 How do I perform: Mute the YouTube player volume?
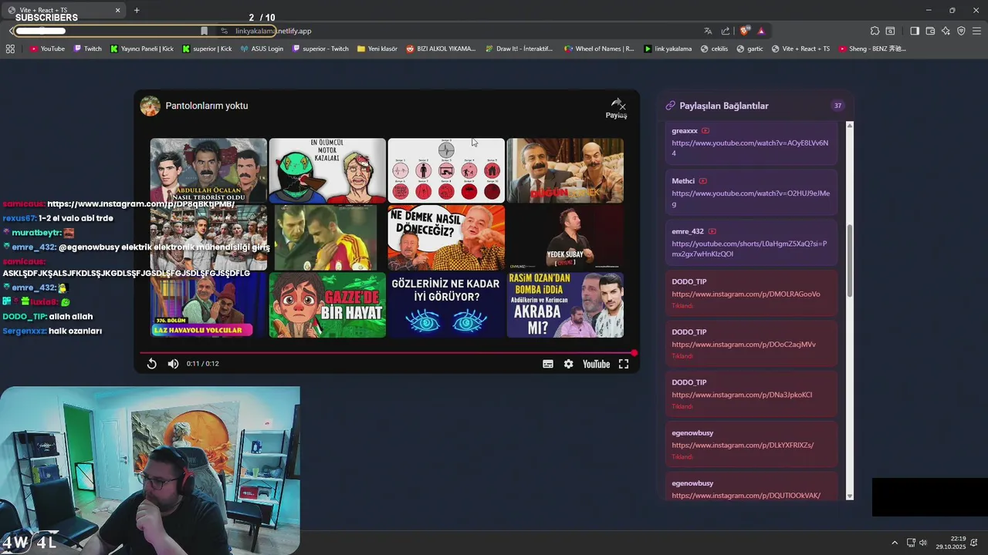[173, 364]
